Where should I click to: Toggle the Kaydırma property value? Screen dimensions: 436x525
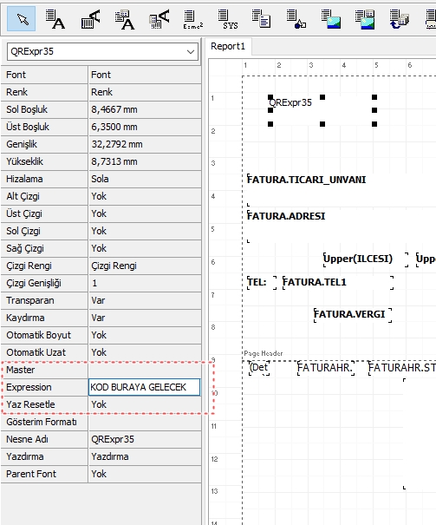145,318
